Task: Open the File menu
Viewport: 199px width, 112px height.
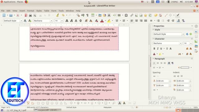Action: pyautogui.click(x=3, y=11)
